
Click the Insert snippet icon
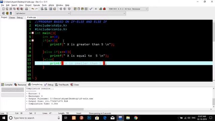[x=3, y=13]
